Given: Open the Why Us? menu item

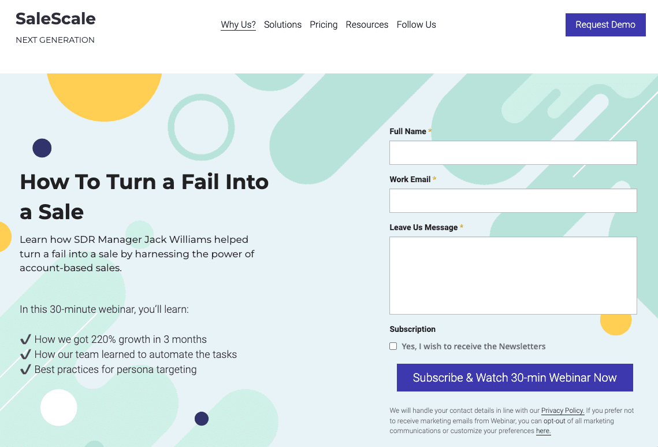Looking at the screenshot, I should coord(238,25).
